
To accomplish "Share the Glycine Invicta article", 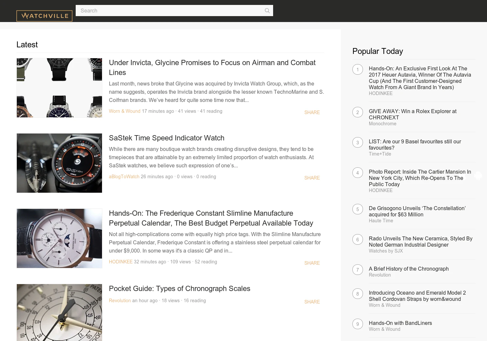I will click(312, 112).
